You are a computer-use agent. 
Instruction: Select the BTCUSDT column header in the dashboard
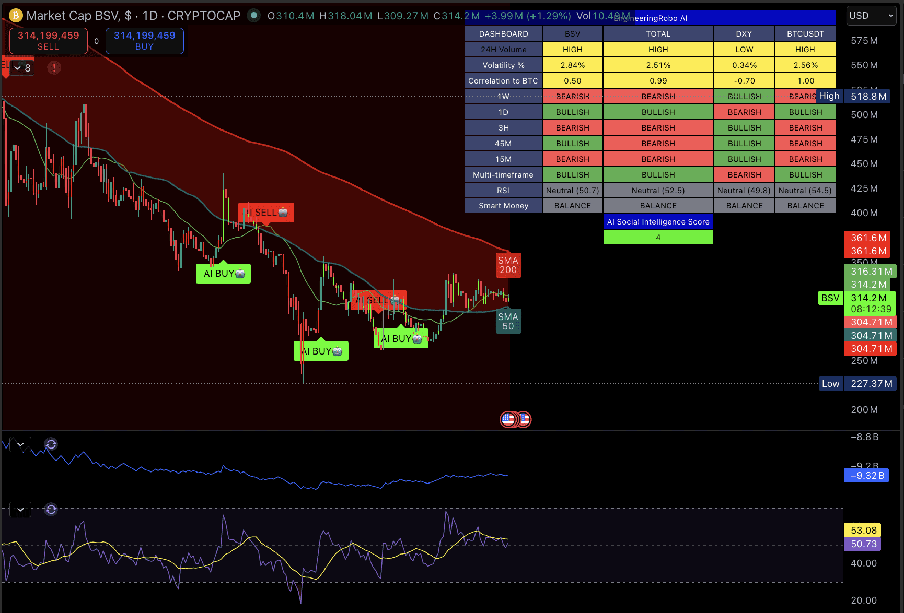pos(805,33)
